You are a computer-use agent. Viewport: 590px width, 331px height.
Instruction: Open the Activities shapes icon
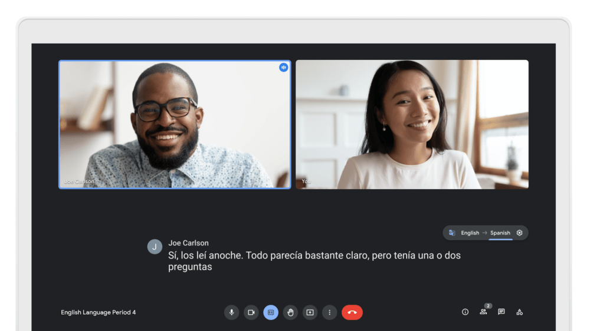(x=519, y=312)
